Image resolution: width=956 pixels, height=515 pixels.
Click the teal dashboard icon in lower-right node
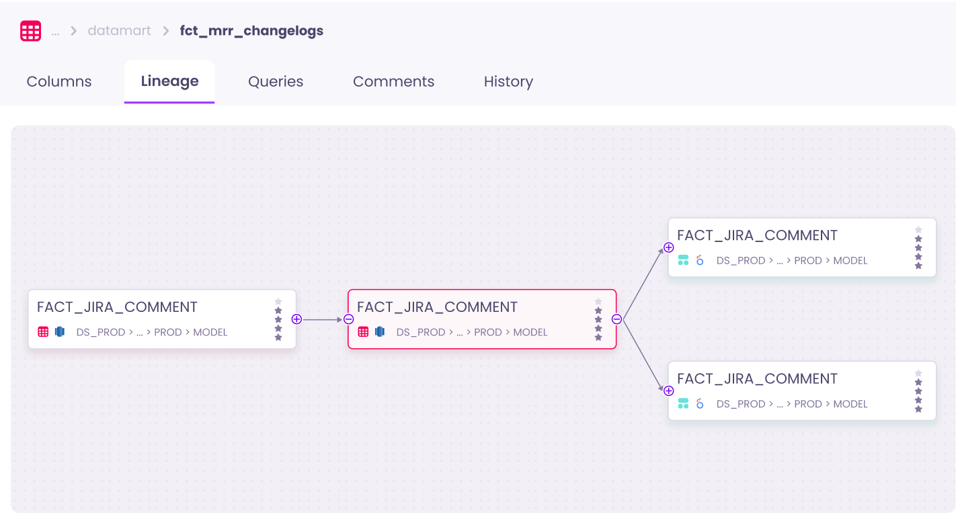[x=683, y=403]
